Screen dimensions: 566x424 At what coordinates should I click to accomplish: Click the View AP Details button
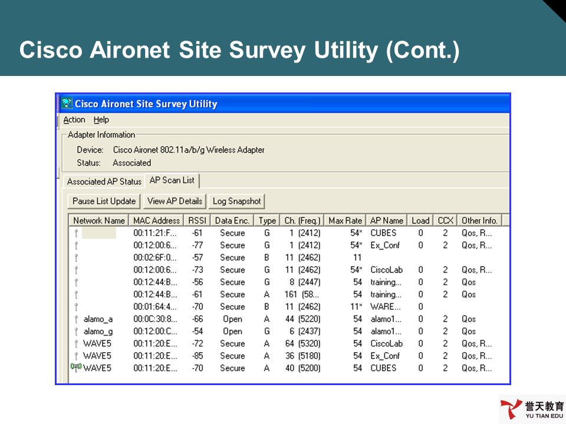point(175,201)
